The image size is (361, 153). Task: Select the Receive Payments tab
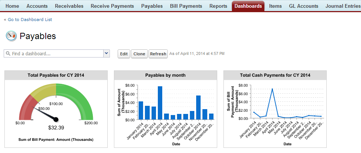click(113, 6)
